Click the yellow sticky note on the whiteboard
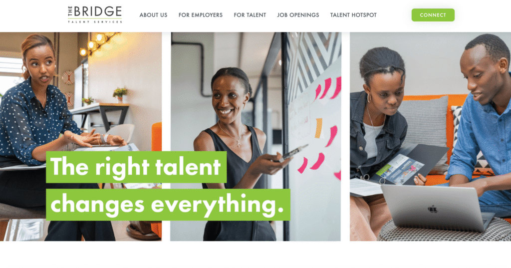511x268 pixels. click(x=318, y=128)
